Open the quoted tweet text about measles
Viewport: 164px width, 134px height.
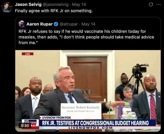tap(86, 37)
